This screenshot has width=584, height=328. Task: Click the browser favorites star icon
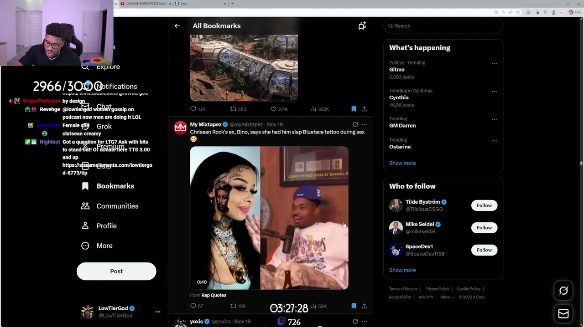[518, 12]
